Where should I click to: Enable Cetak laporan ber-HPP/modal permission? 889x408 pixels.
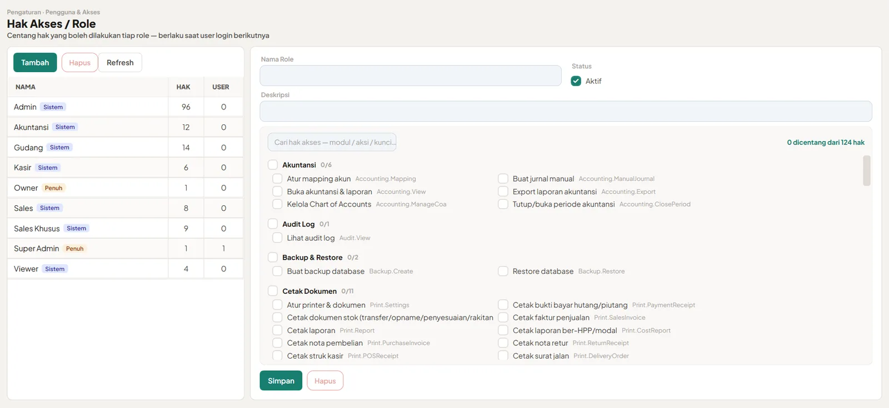503,330
